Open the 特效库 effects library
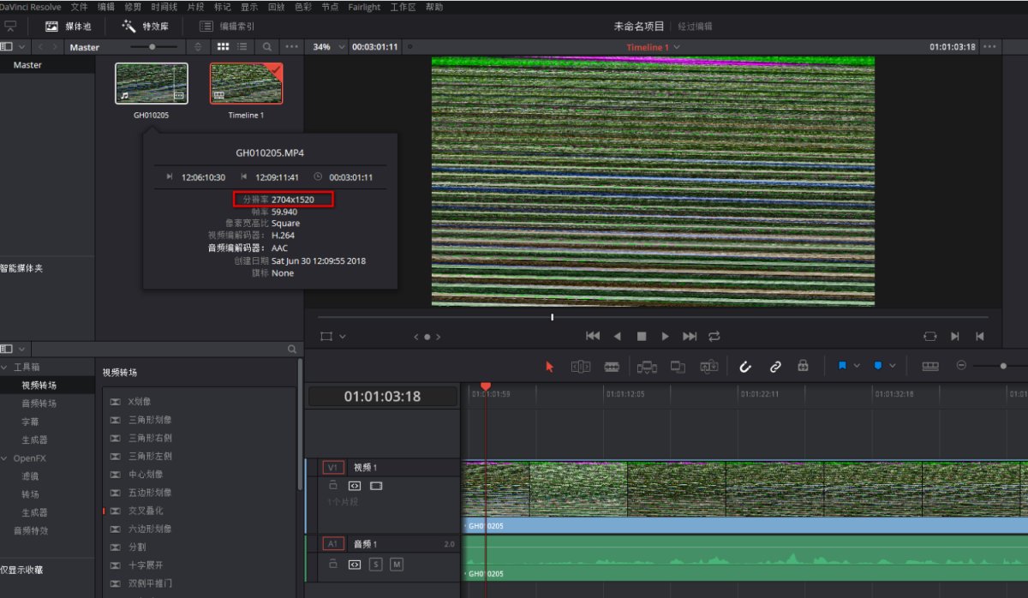Image resolution: width=1028 pixels, height=598 pixels. pyautogui.click(x=145, y=27)
